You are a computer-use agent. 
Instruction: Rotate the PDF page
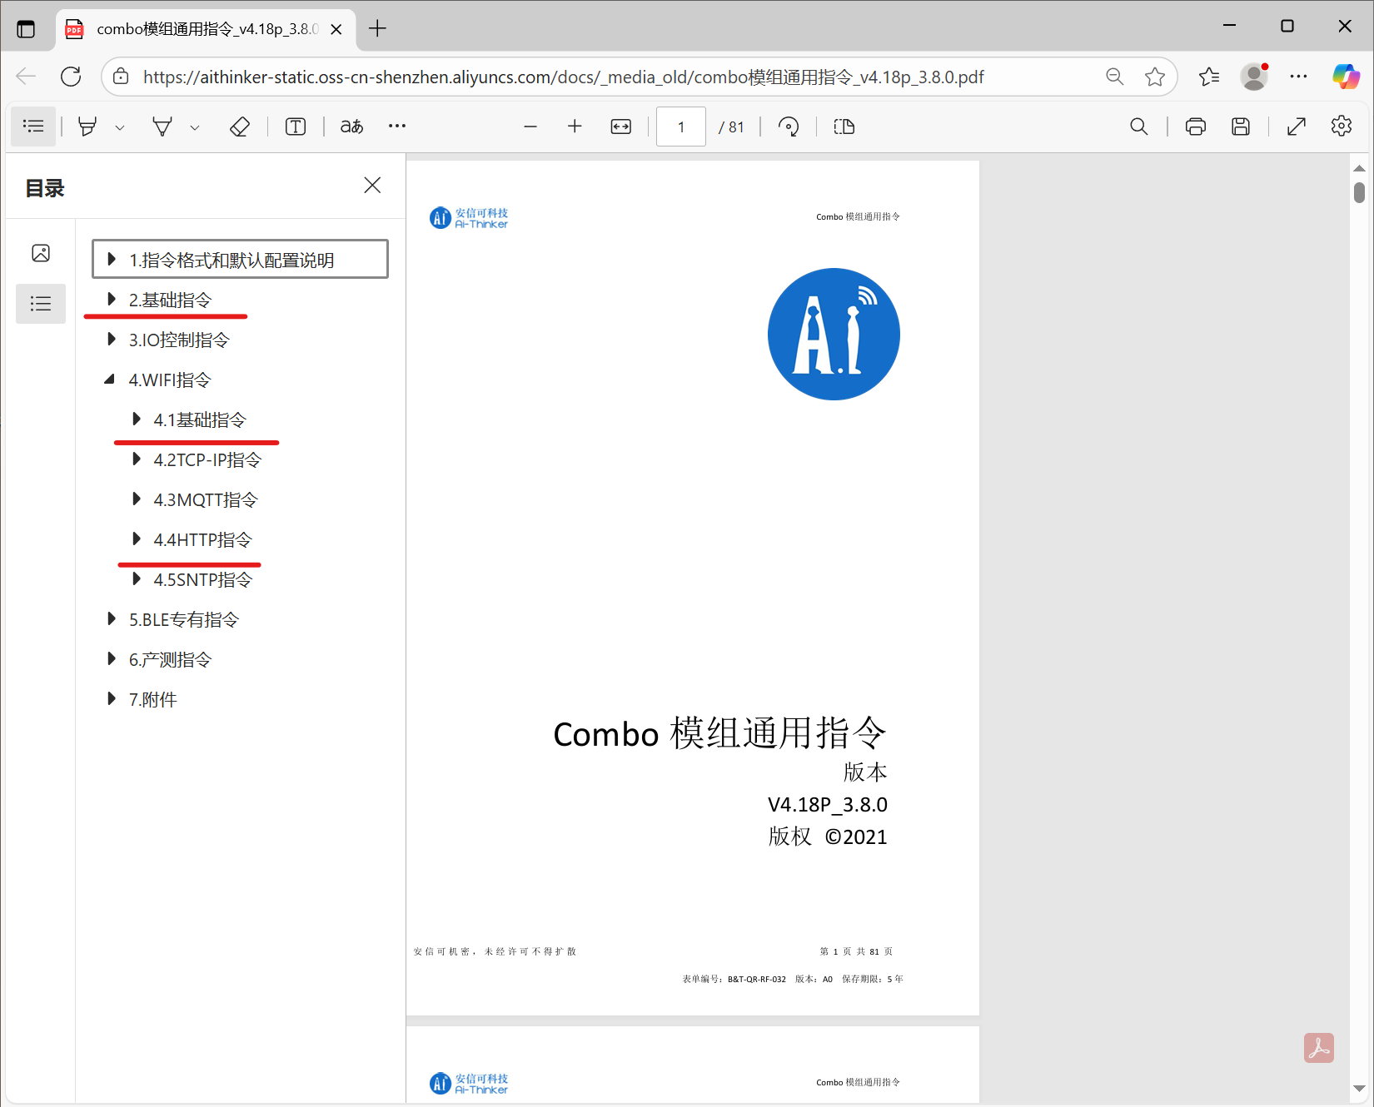(789, 127)
